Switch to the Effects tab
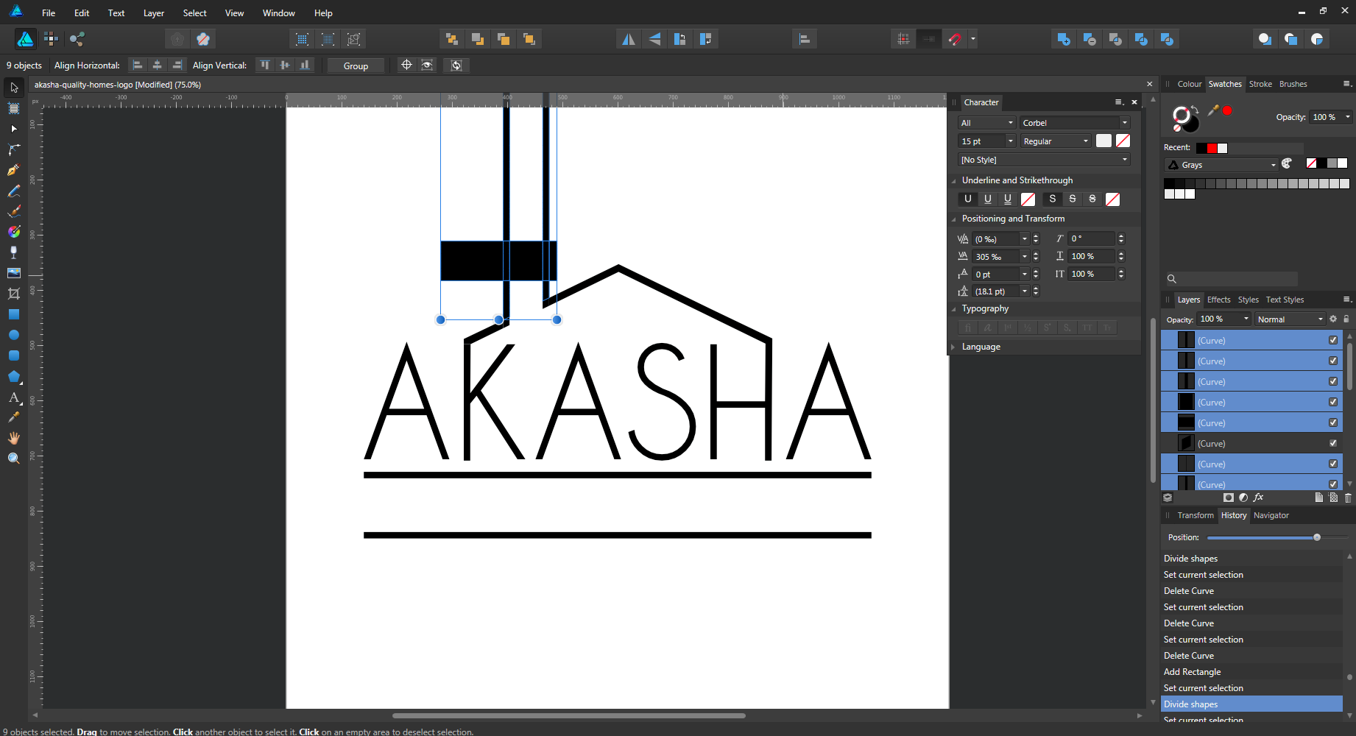Viewport: 1356px width, 736px height. (1218, 300)
